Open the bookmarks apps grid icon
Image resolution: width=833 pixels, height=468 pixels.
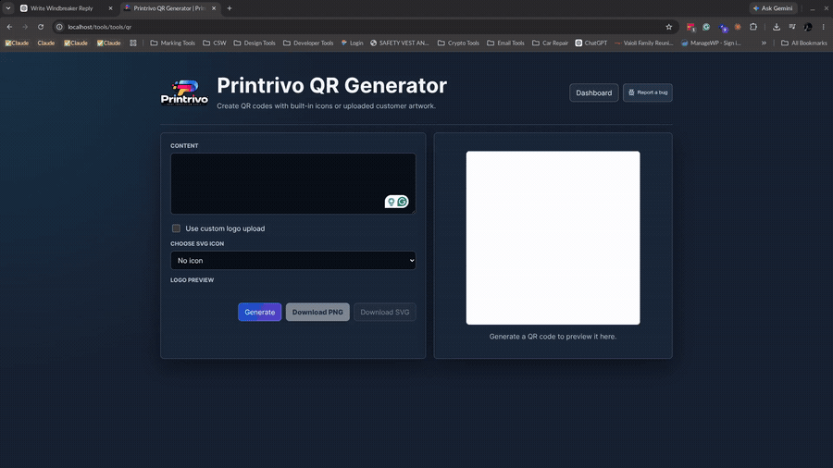(133, 43)
